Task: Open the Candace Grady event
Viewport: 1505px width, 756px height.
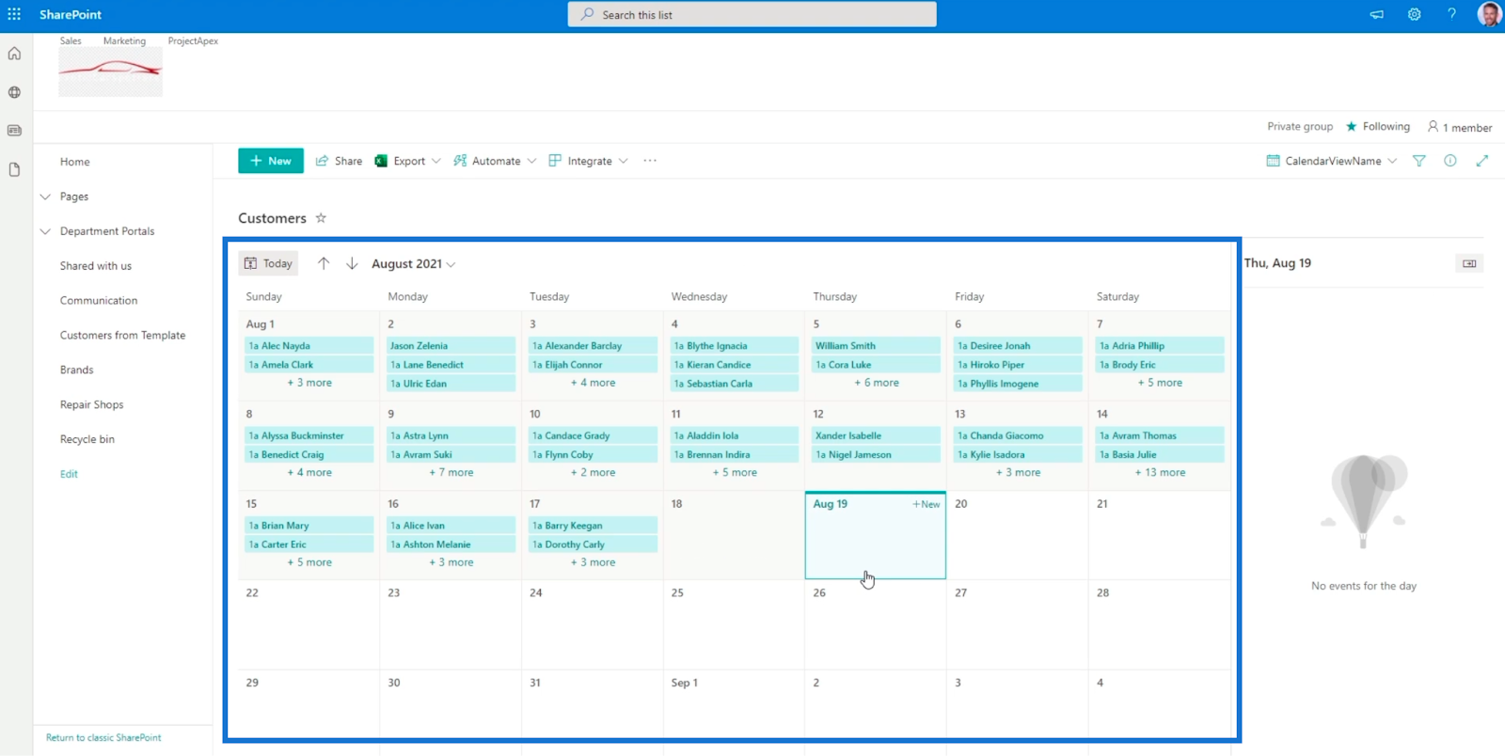Action: (x=594, y=436)
